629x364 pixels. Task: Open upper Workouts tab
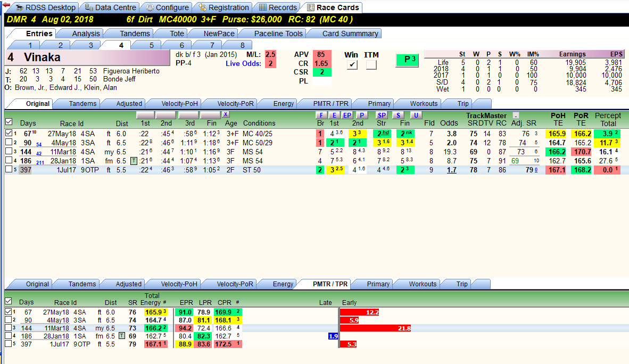click(424, 104)
